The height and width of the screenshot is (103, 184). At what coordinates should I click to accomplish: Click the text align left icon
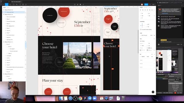coord(141,50)
